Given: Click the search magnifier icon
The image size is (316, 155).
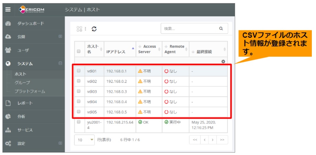Looking at the screenshot, I should click(x=221, y=29).
